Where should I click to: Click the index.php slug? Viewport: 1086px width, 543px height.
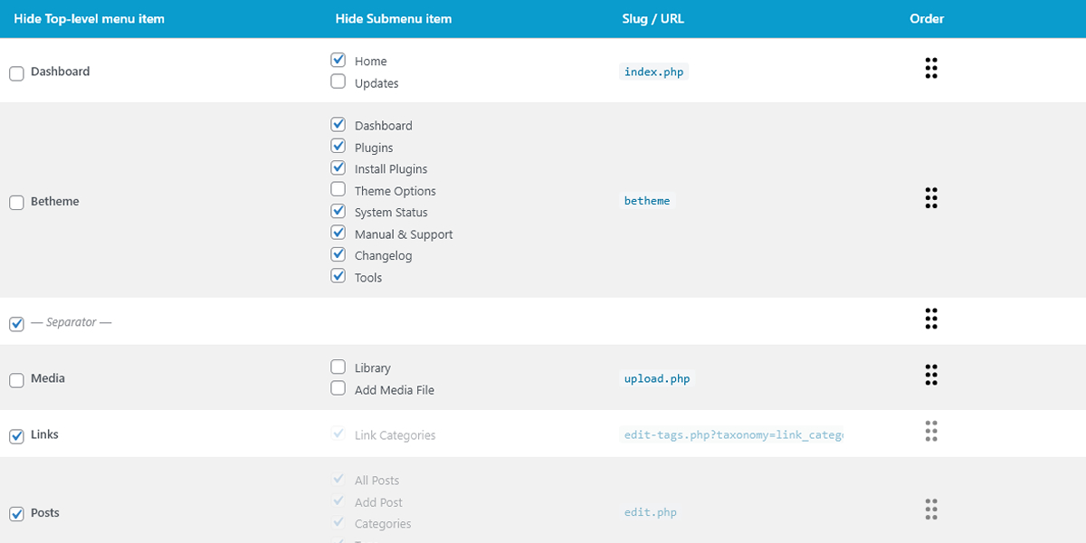653,71
